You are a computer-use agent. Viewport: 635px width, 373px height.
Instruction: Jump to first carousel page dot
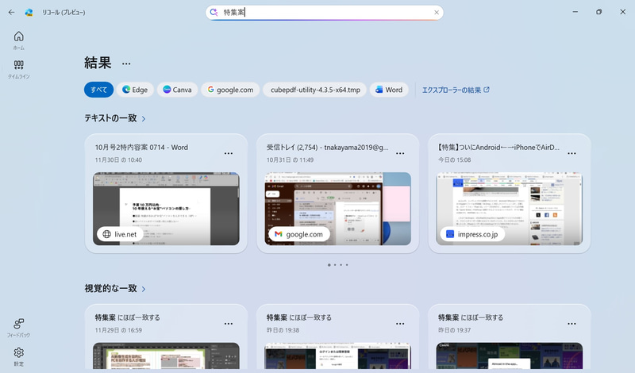pos(329,265)
